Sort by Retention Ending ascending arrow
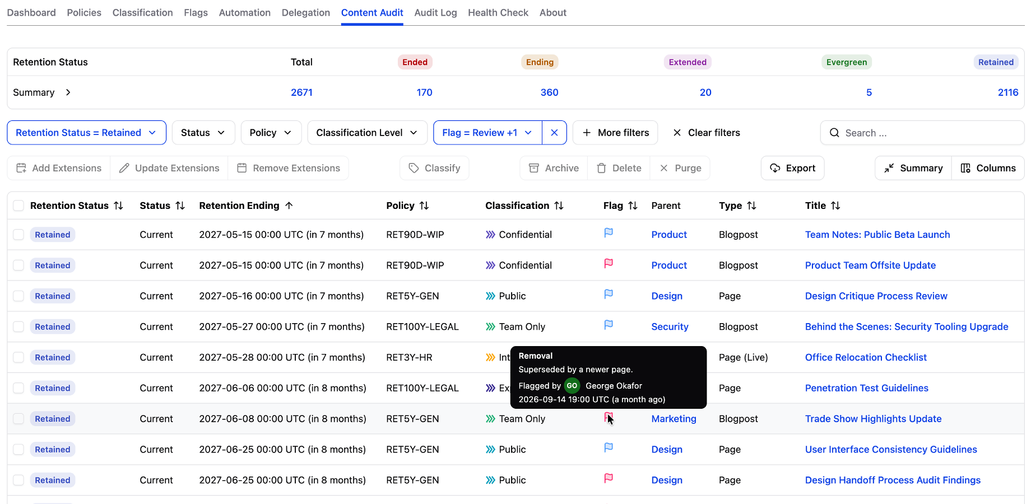This screenshot has width=1031, height=504. pyautogui.click(x=289, y=206)
